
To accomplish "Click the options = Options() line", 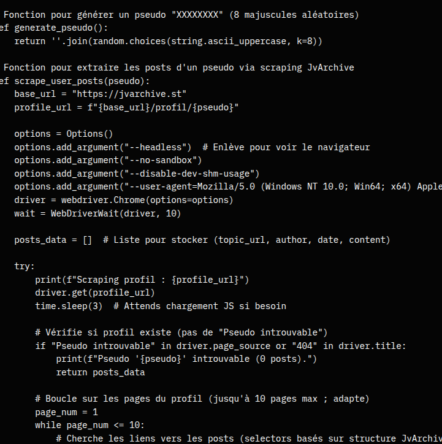I will tap(64, 134).
